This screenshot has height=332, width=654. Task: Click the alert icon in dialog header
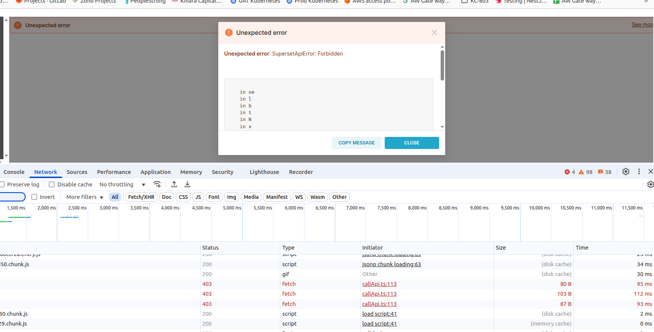[229, 33]
